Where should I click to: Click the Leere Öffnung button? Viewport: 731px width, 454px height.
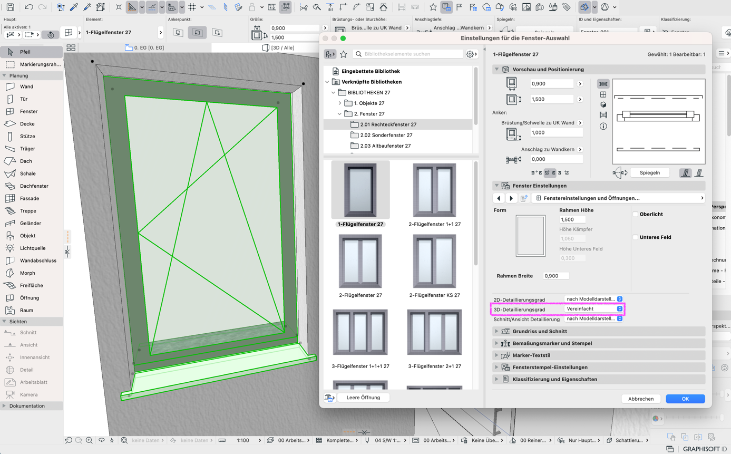pyautogui.click(x=363, y=398)
